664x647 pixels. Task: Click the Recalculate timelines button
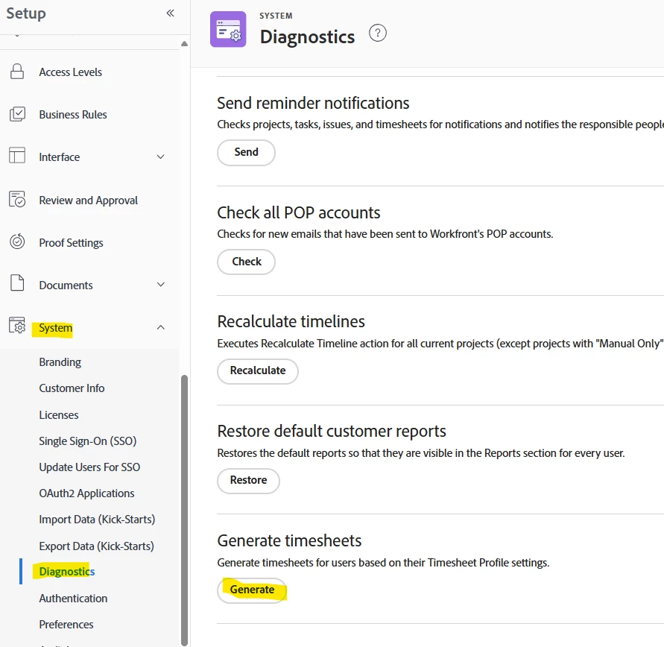click(258, 370)
